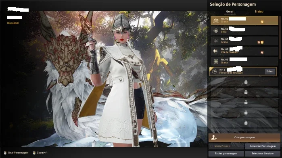282x158 pixels.
Task: Select the Nv. 62 Grana character class icon
Action: [x=216, y=21]
